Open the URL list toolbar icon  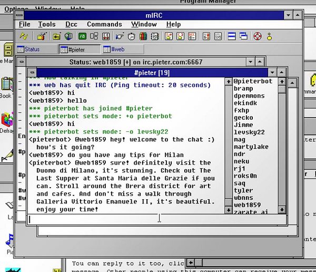(x=218, y=36)
